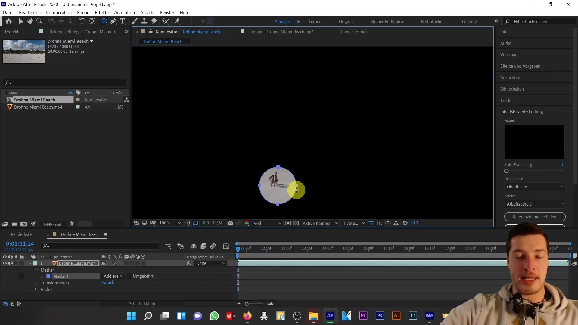Expand Transformieren property group

pos(36,283)
